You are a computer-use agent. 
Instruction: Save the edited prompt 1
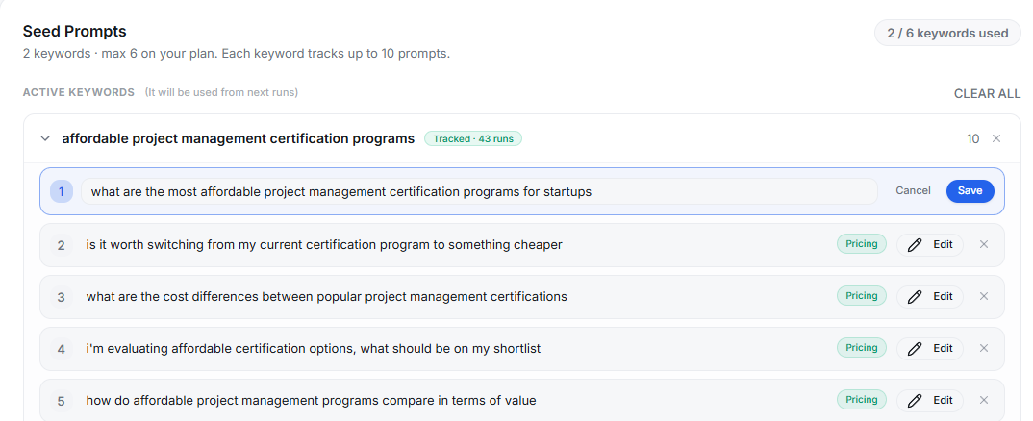[970, 190]
